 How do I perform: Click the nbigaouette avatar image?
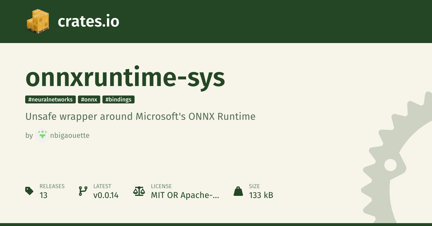click(x=42, y=136)
